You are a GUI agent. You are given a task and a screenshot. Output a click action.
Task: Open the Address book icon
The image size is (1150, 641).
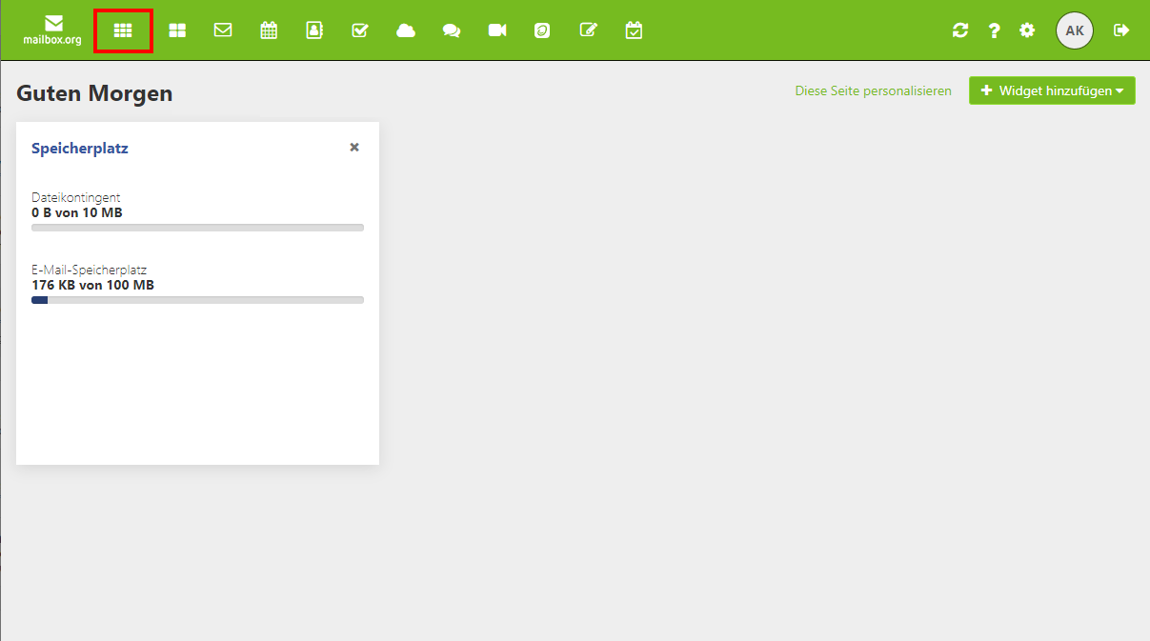(x=314, y=30)
